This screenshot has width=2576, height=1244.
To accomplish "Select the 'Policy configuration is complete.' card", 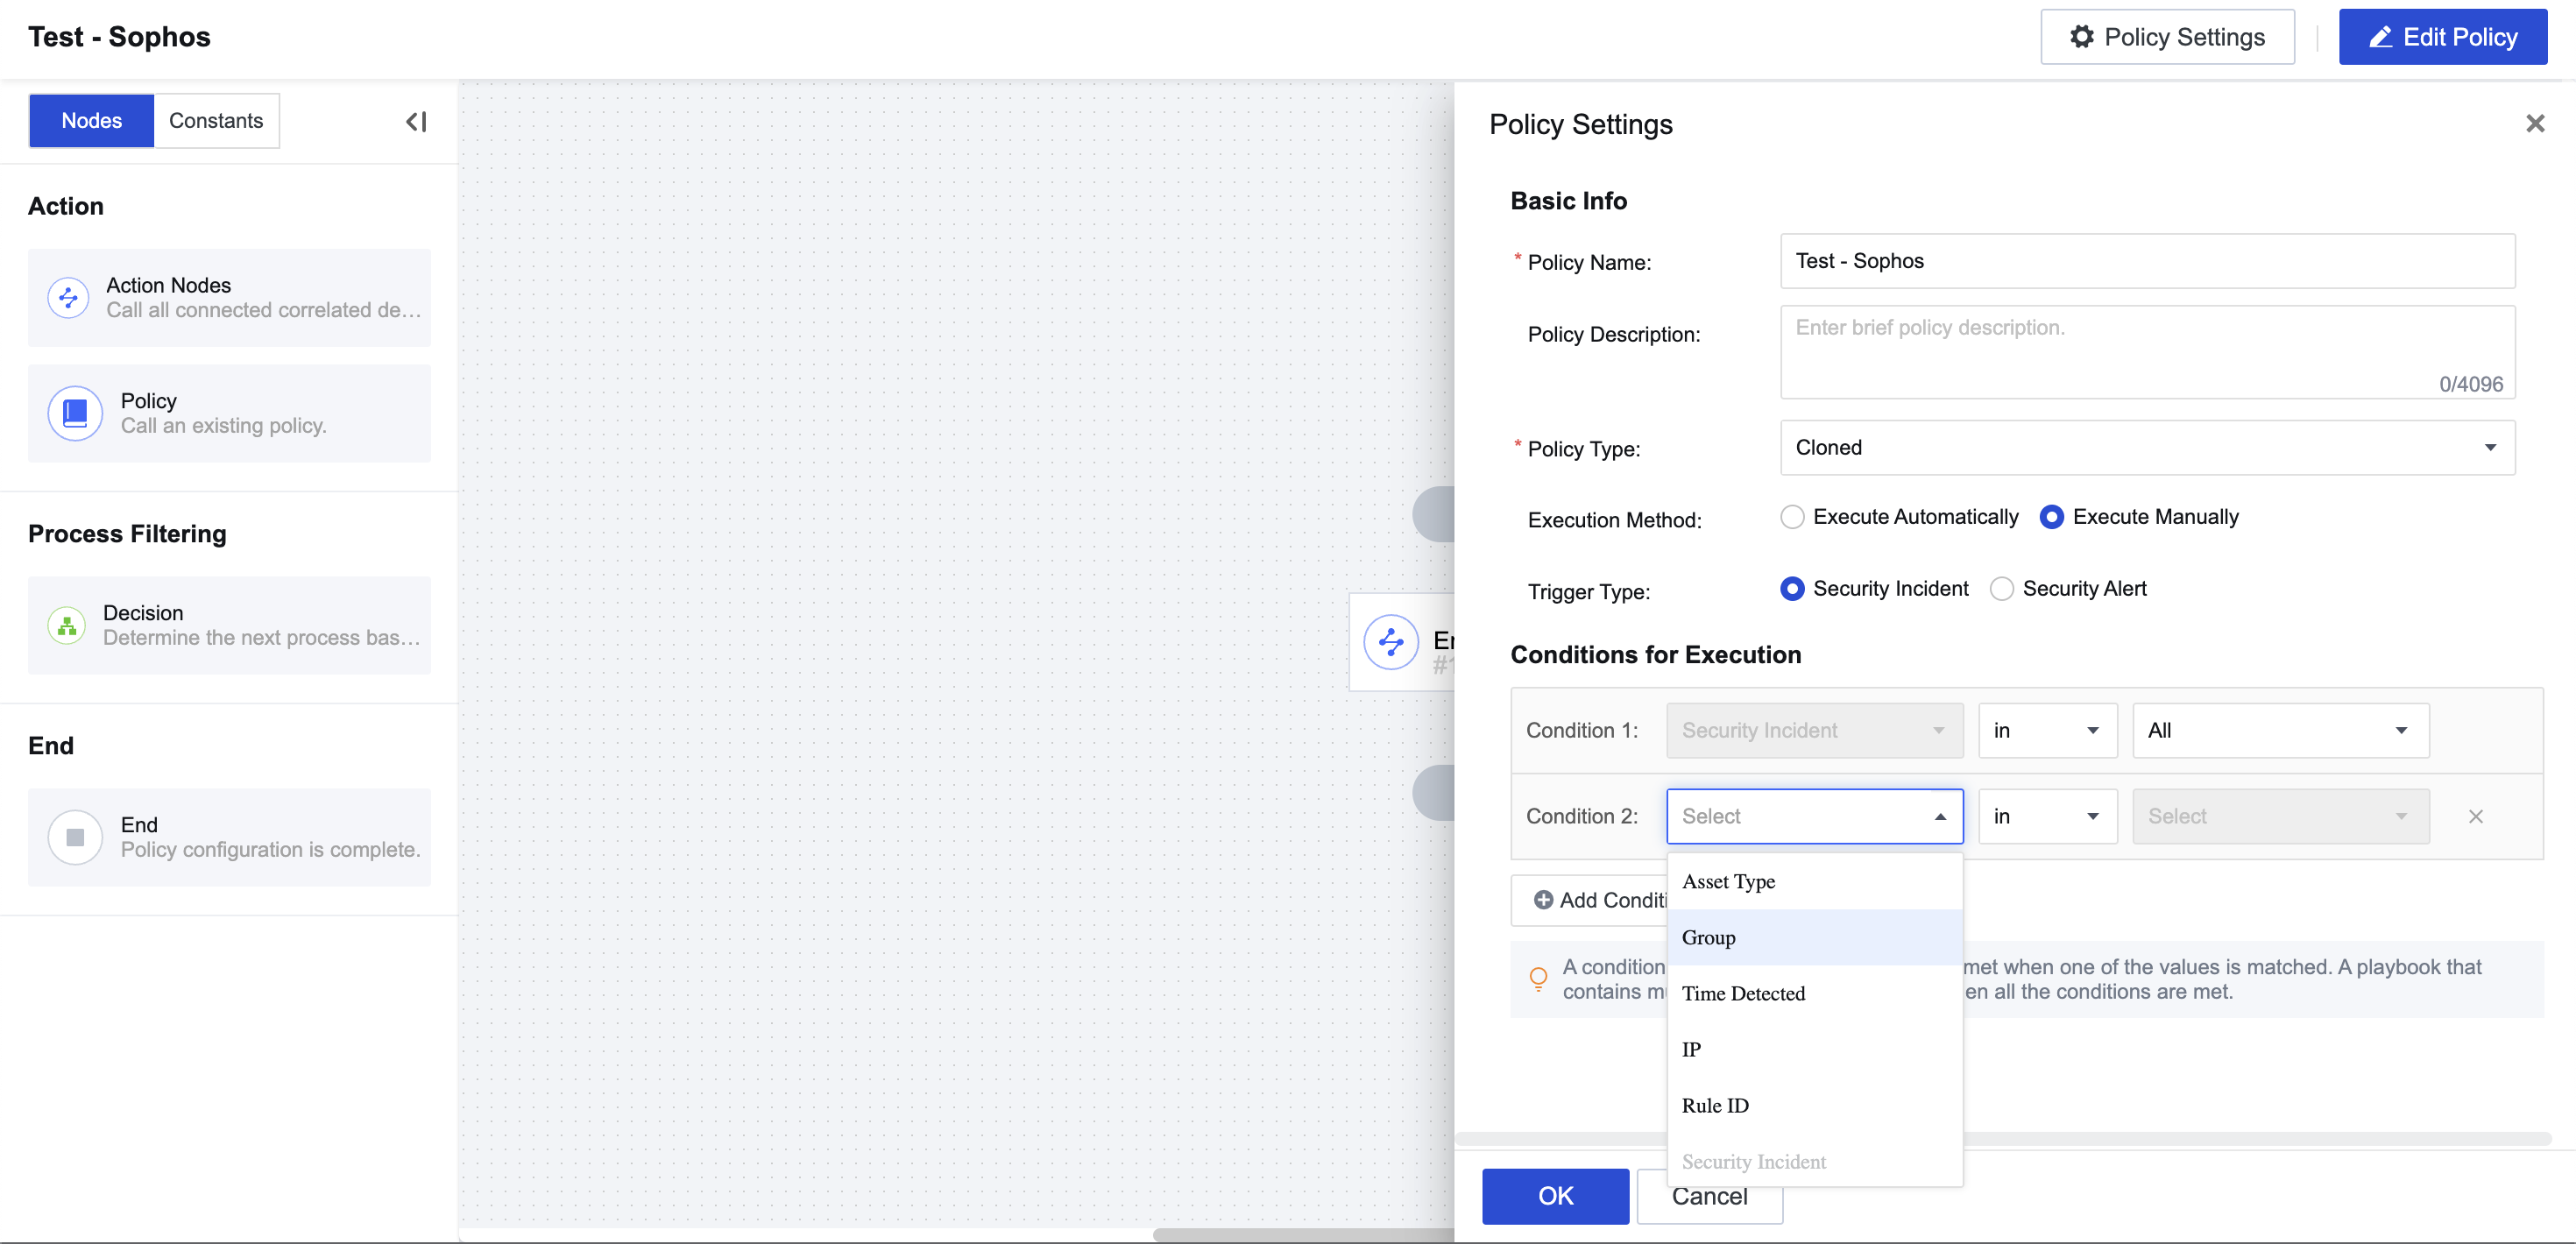I will (x=229, y=837).
